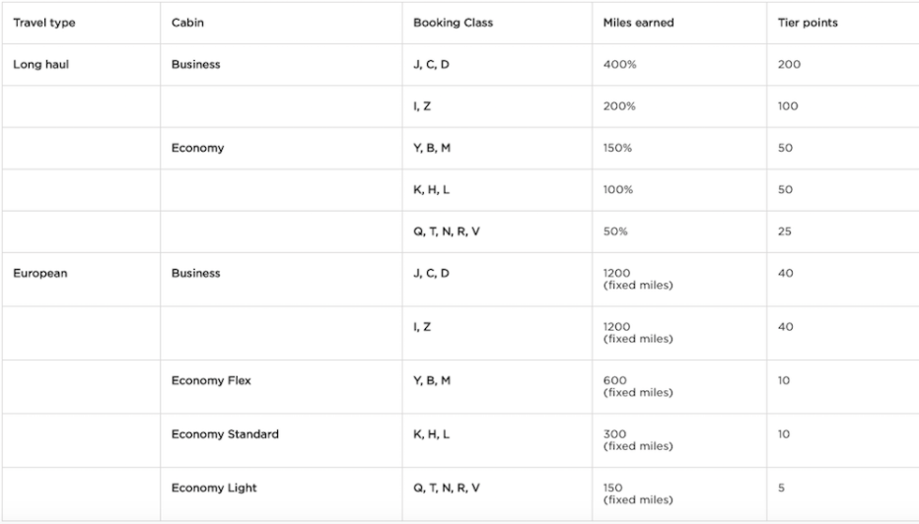The image size is (919, 524).
Task: Click the 200 tier points value
Action: [x=789, y=65]
